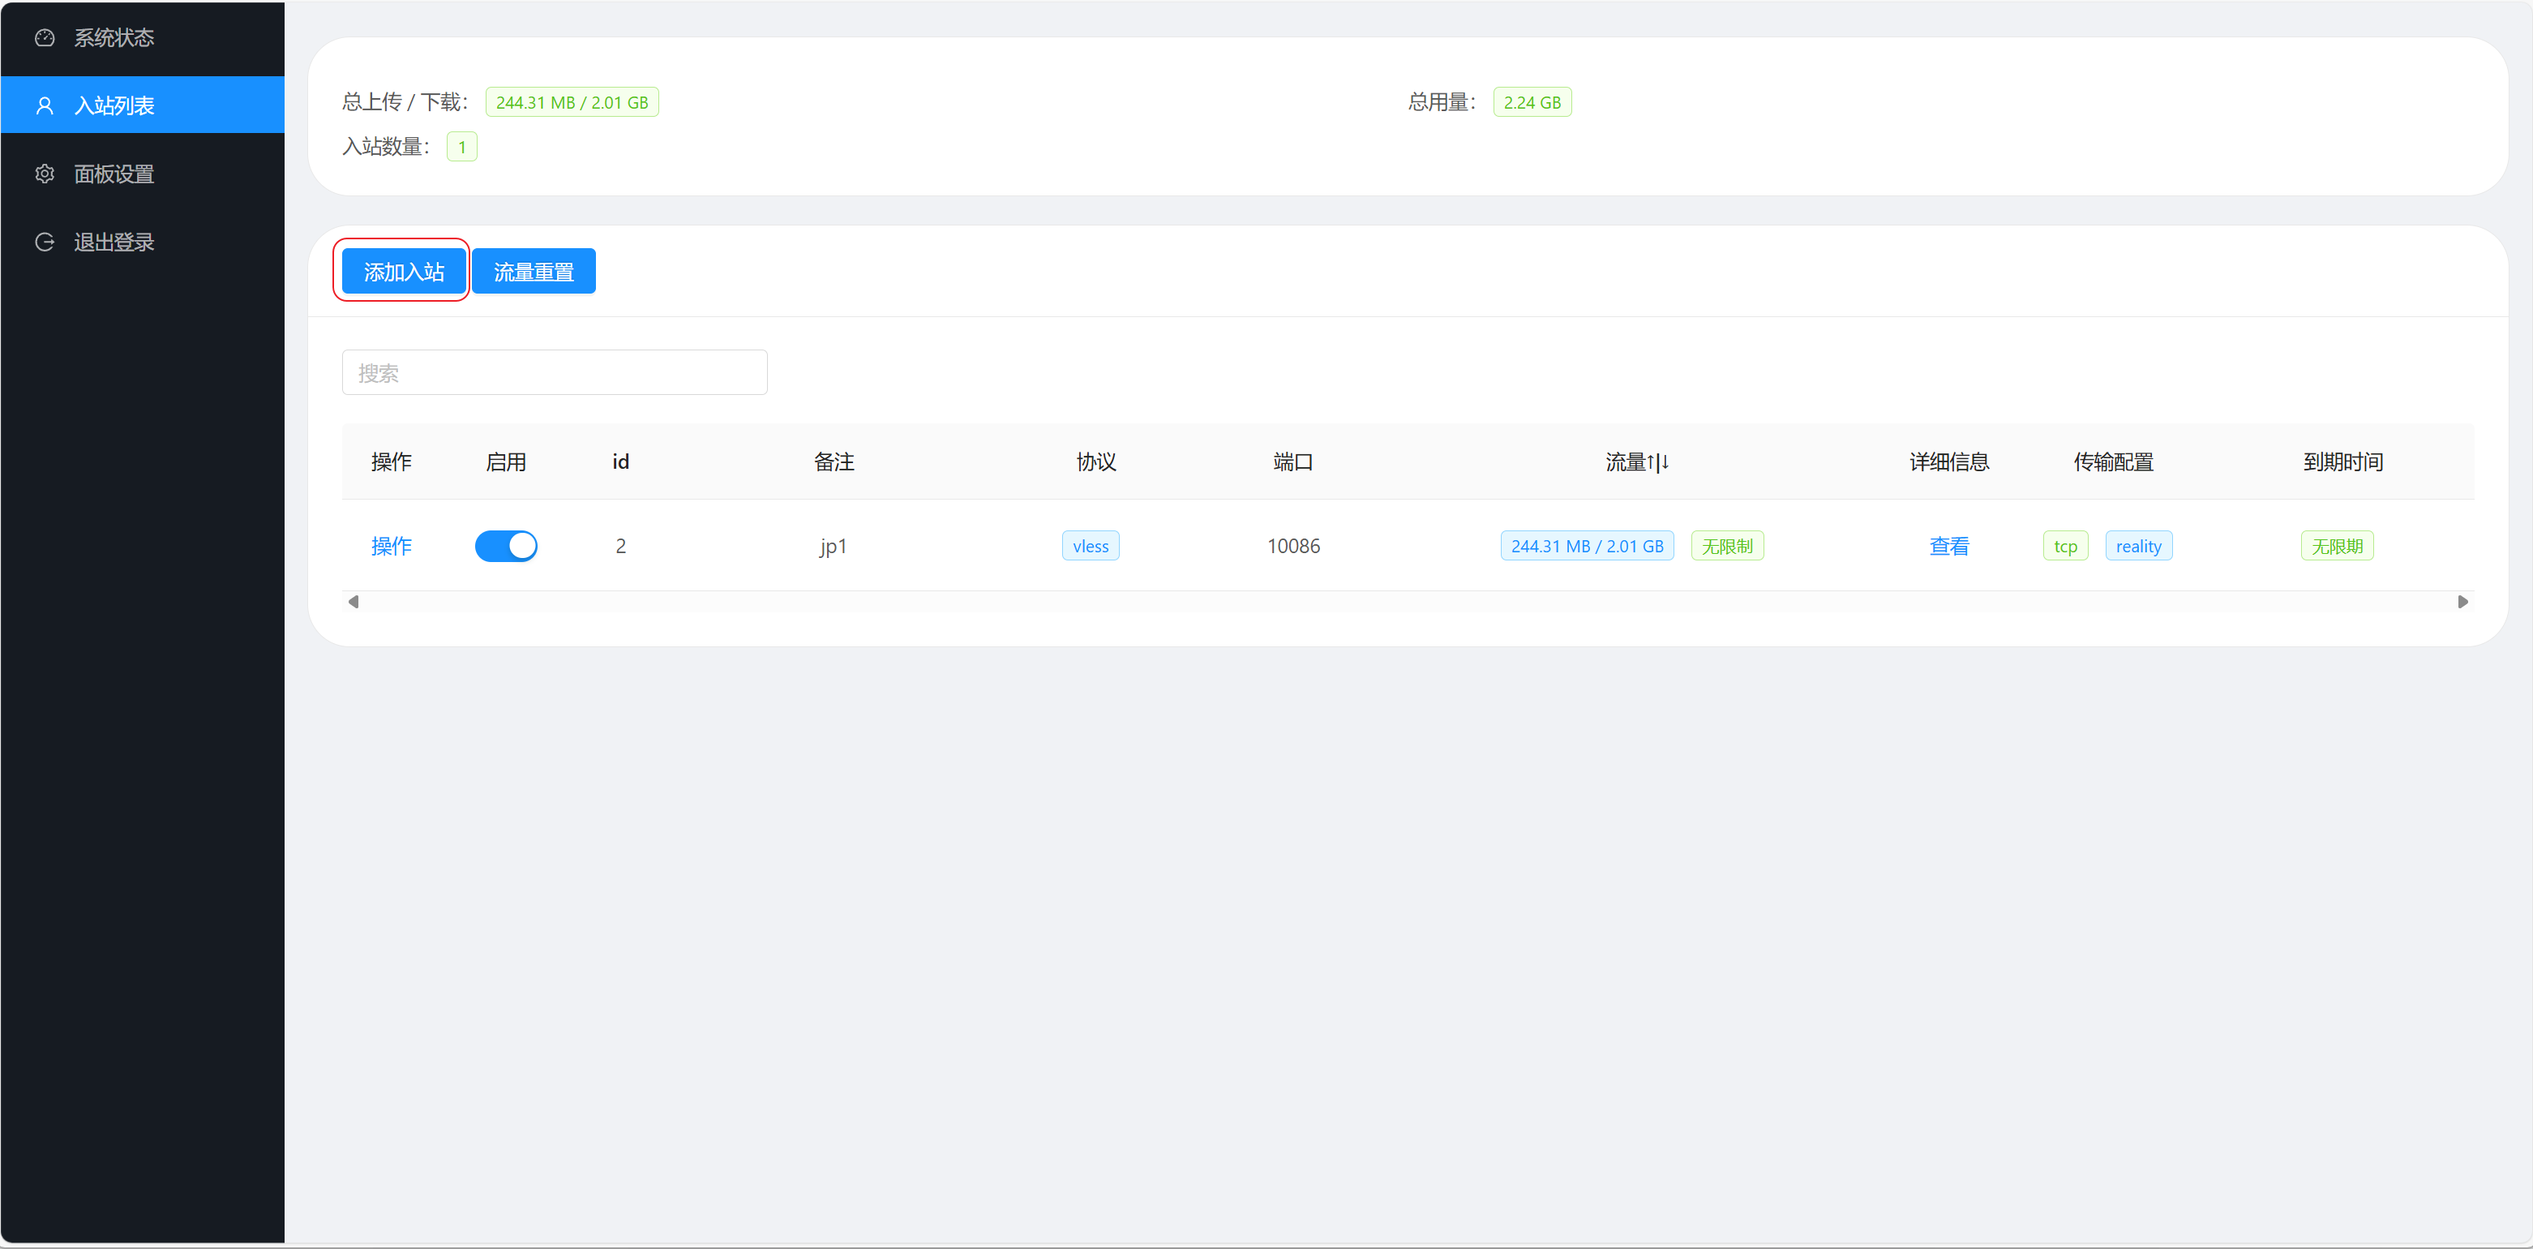Click the 端口 column header

(x=1293, y=462)
